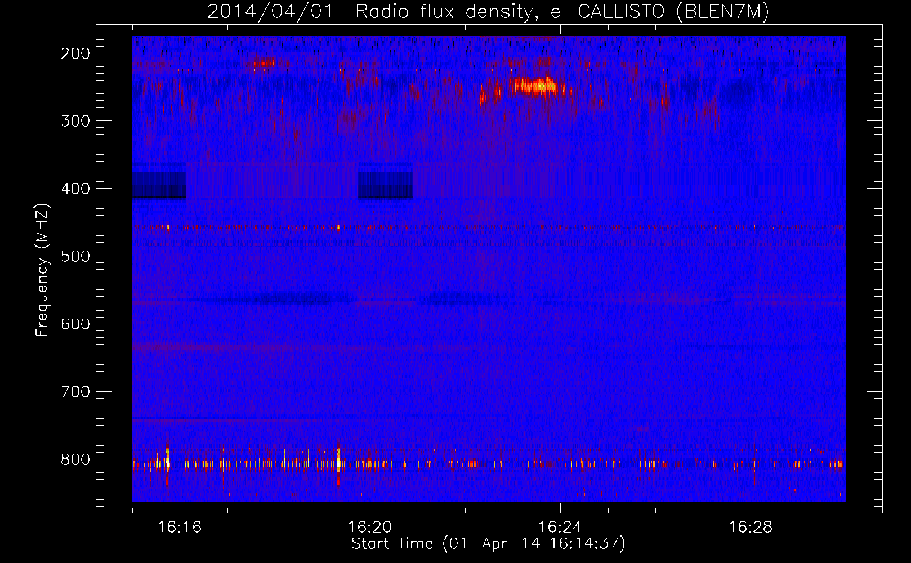The width and height of the screenshot is (911, 563).
Task: Click the '16:16' time axis label
Action: click(180, 528)
